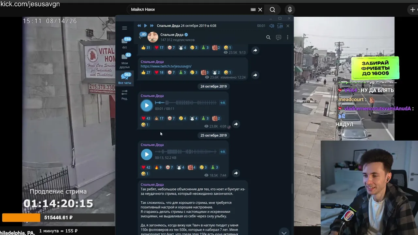The image size is (418, 235).
Task: Click the Telegram chat vertical scrollbar
Action: click(x=292, y=188)
